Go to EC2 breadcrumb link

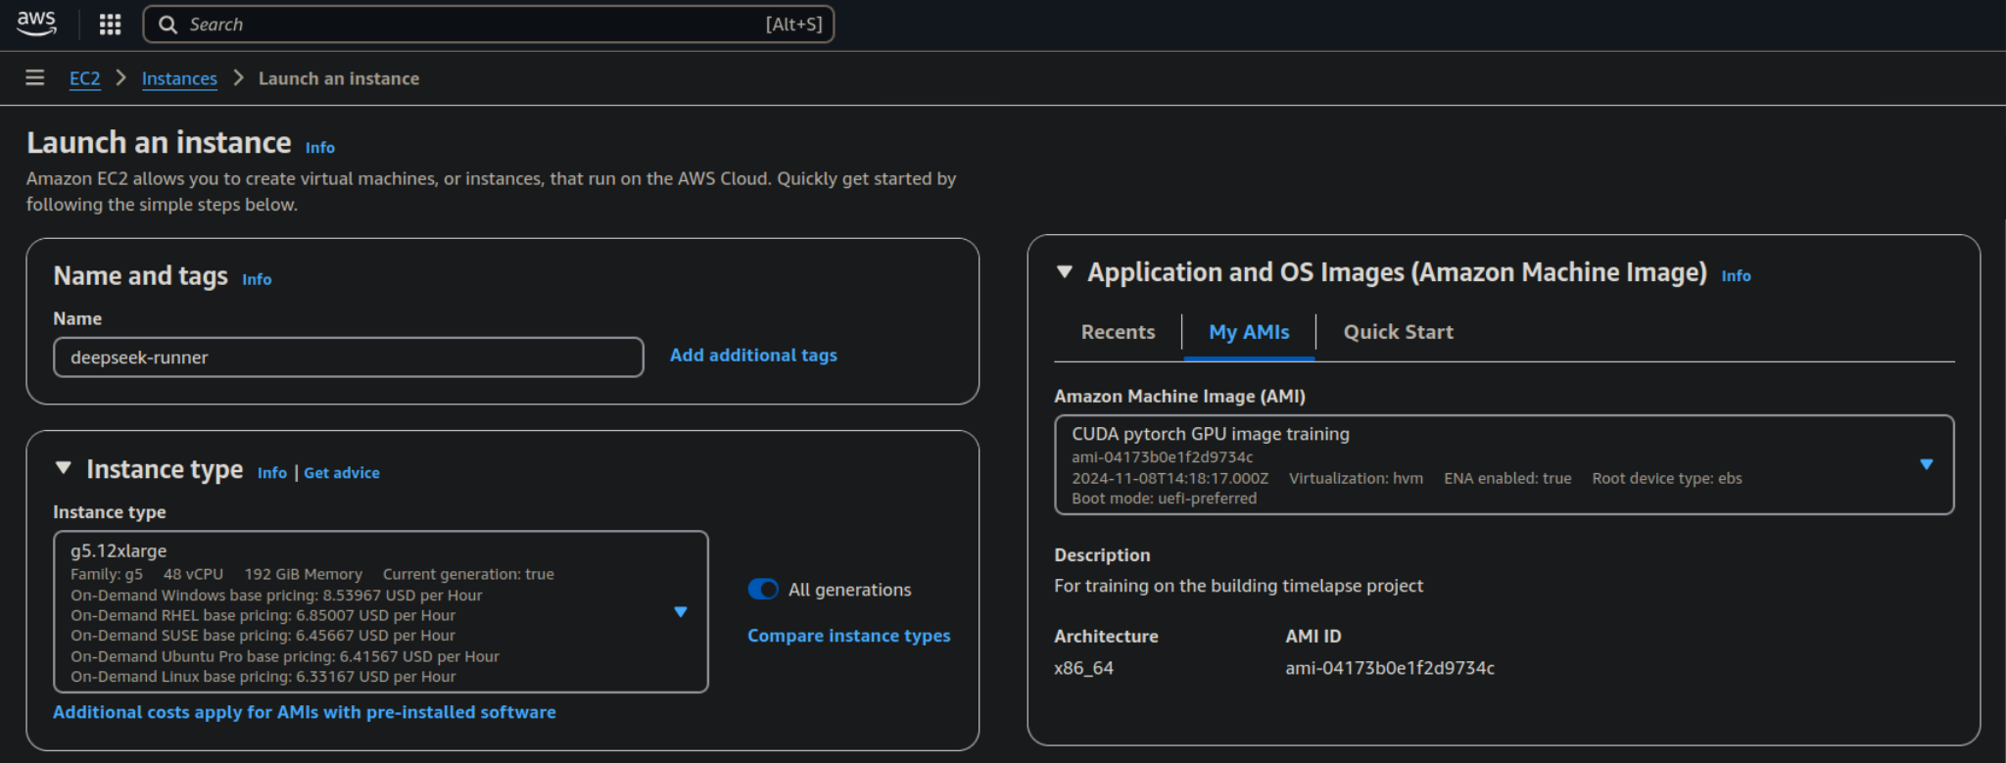(x=85, y=78)
